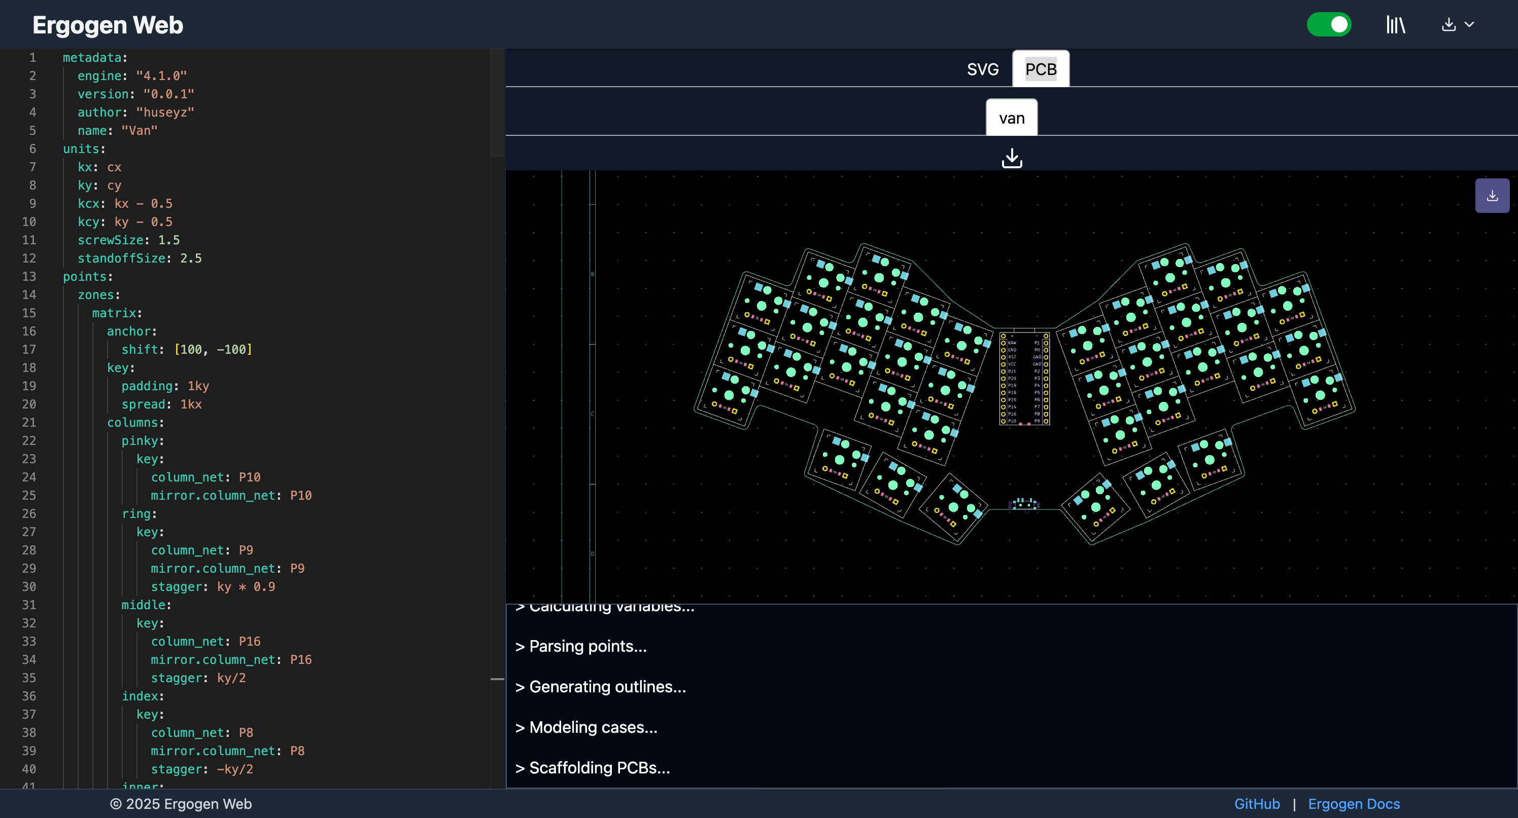Click the Ergogen Web title
This screenshot has height=818, width=1518.
coord(108,25)
